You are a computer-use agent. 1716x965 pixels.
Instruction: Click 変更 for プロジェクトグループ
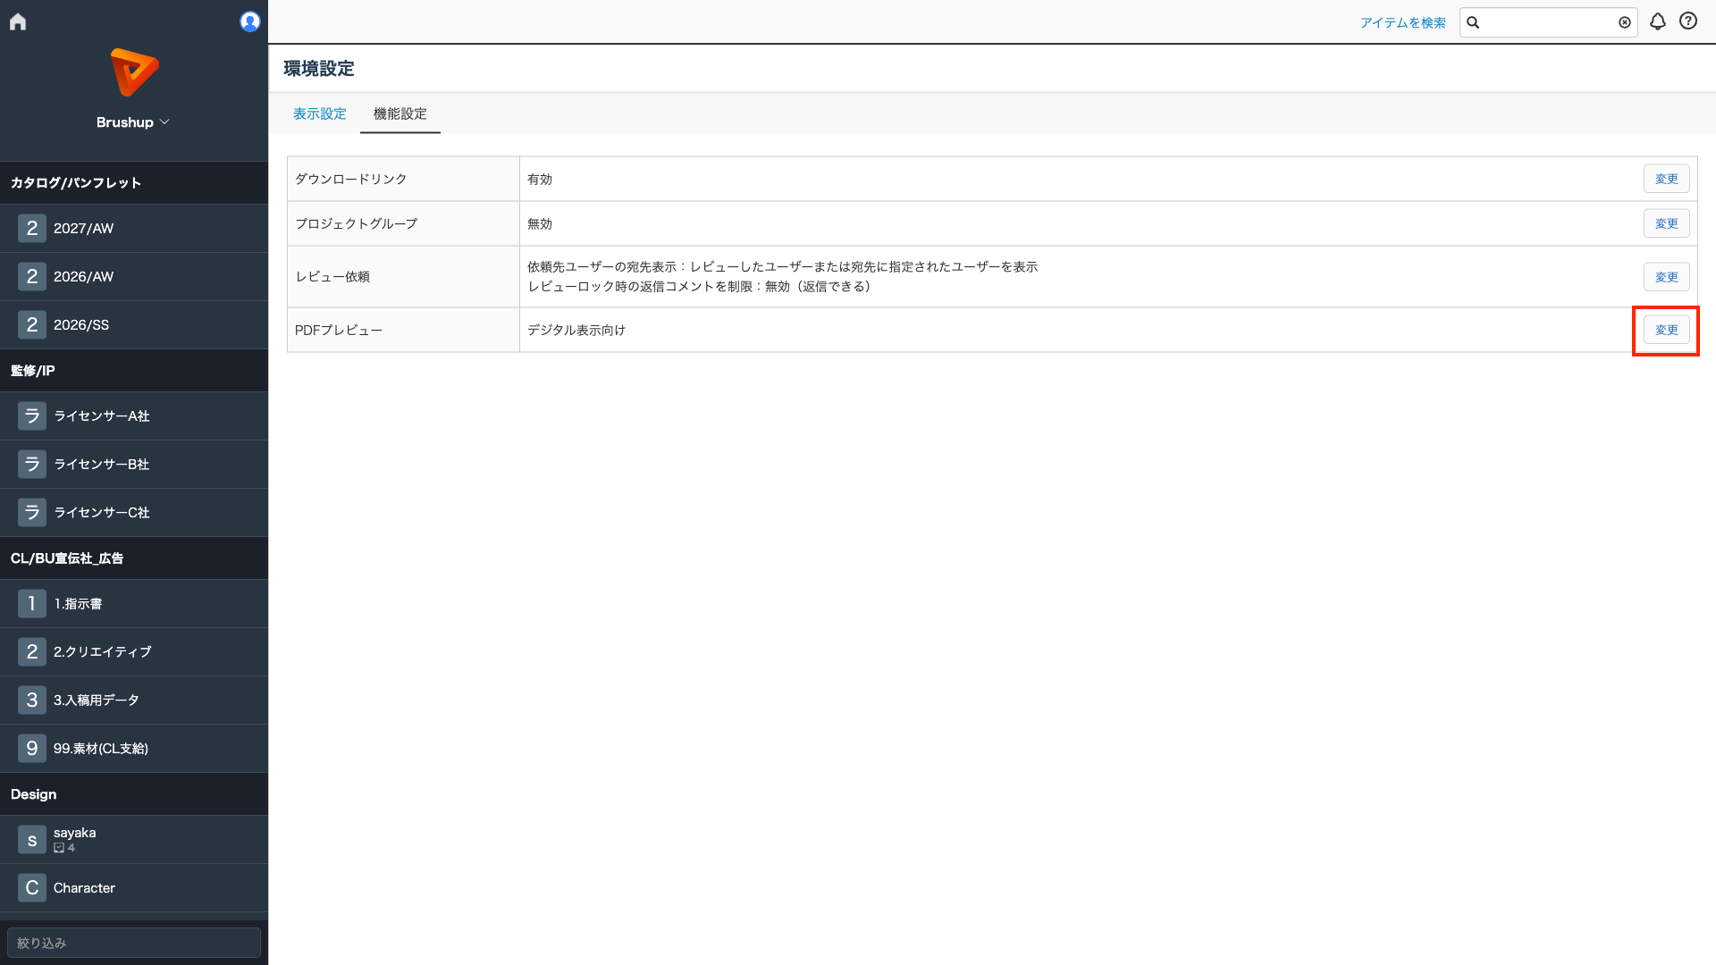[1667, 223]
